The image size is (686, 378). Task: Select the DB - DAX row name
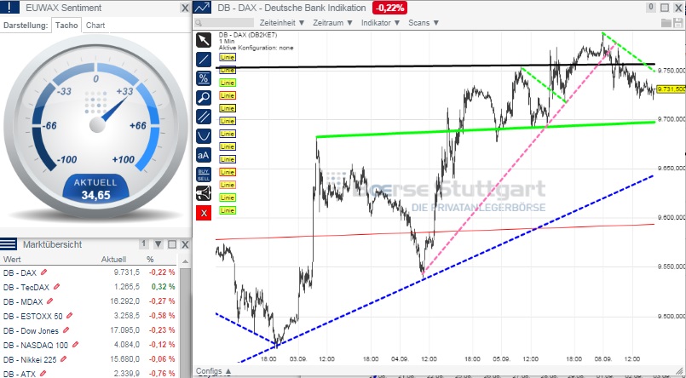pyautogui.click(x=20, y=272)
